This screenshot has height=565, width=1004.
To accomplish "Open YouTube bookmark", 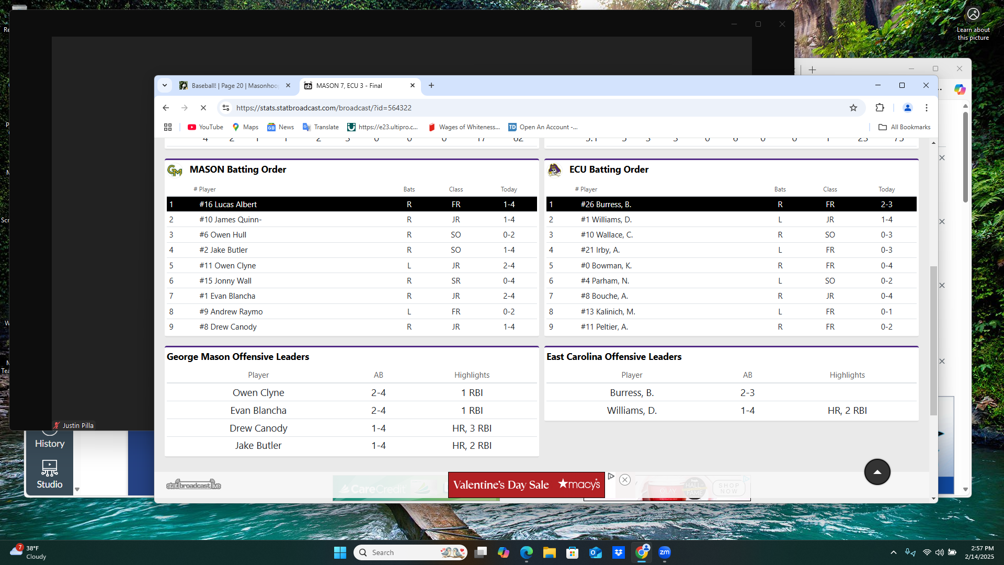I will click(x=206, y=127).
